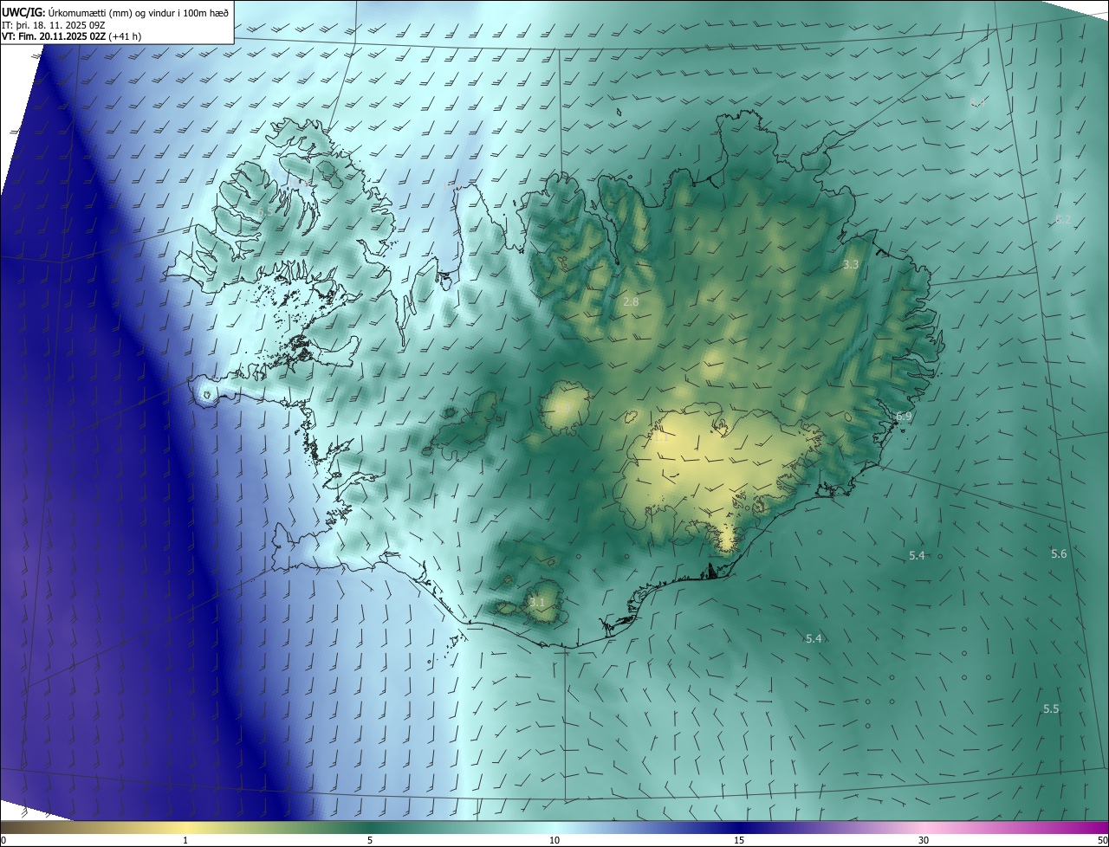The width and height of the screenshot is (1109, 847).
Task: Click the '30' tick on the color scale
Action: pos(924,841)
